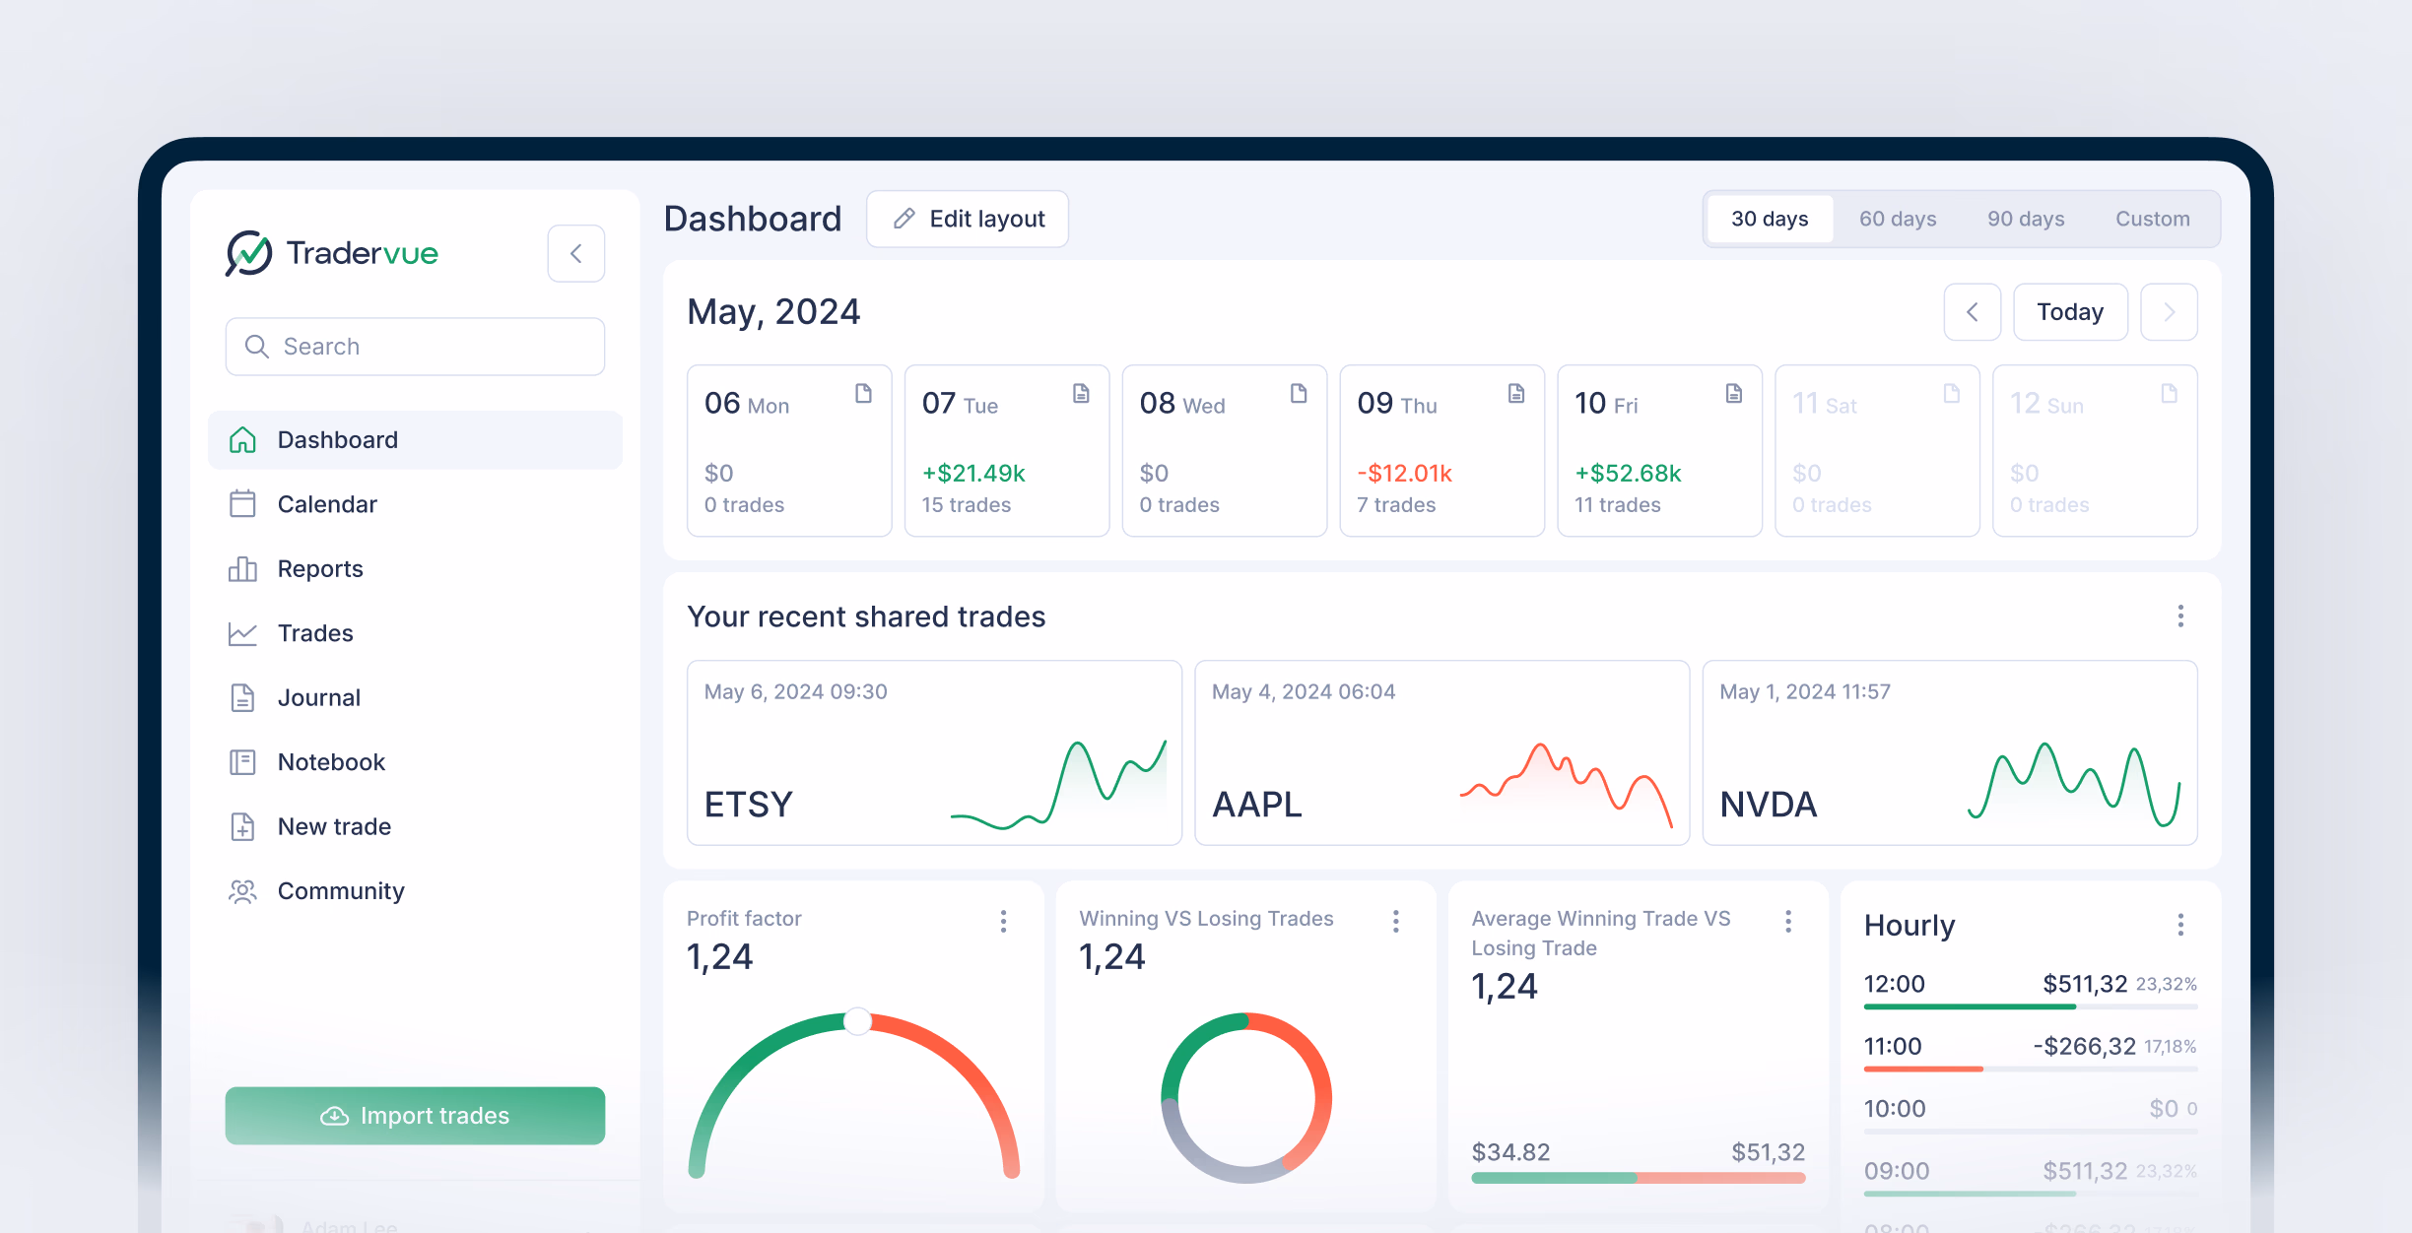Open note icon on 10 Fri card
The image size is (2412, 1233).
(x=1734, y=394)
